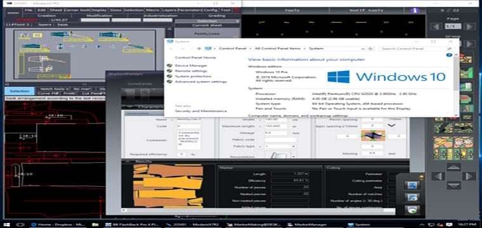Click the Up arrow in the System window
This screenshot has width=482, height=228.
(199, 49)
